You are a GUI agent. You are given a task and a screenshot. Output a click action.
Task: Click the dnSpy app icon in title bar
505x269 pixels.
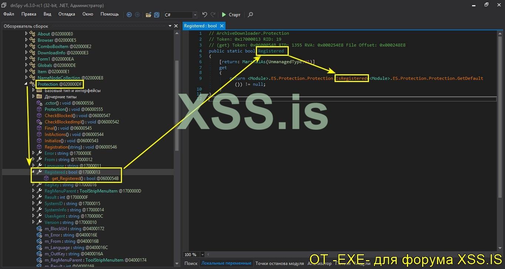4,5
